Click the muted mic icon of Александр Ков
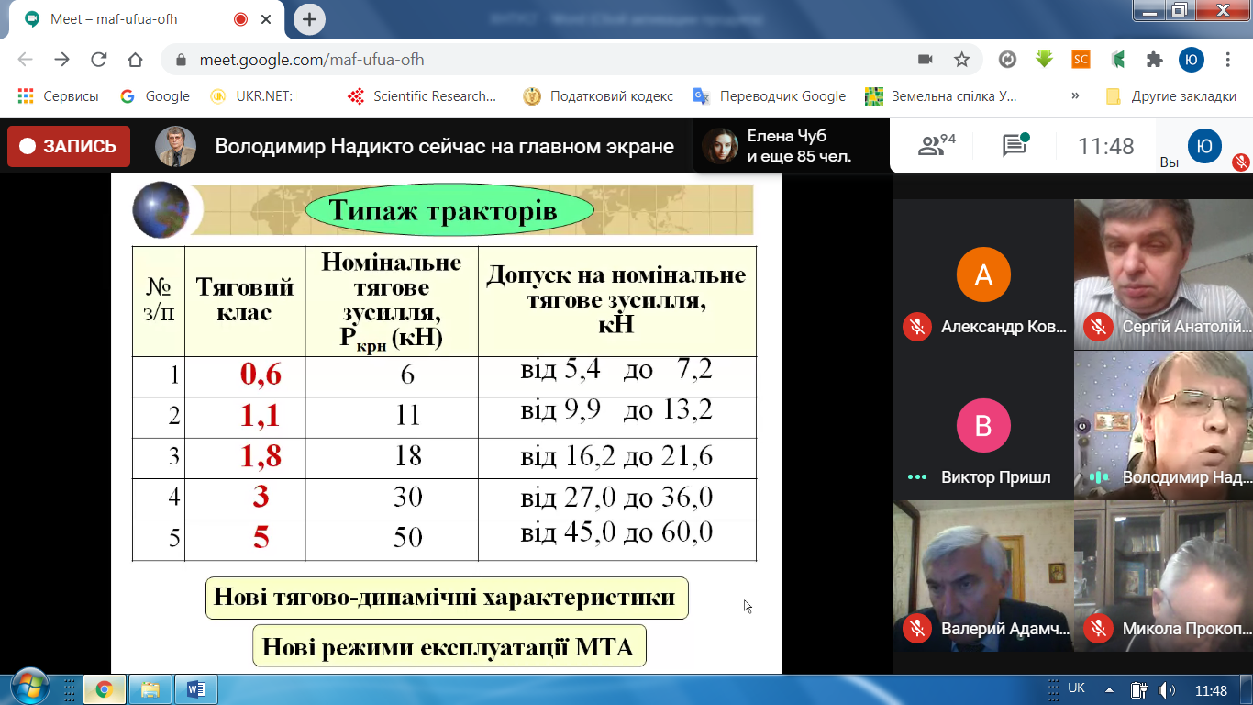 916,327
